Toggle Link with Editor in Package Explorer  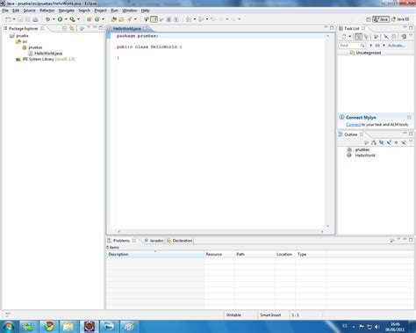[x=72, y=28]
